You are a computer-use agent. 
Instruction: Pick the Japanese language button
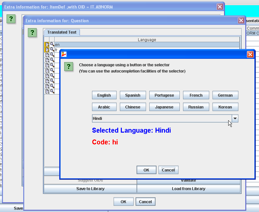pyautogui.click(x=164, y=107)
